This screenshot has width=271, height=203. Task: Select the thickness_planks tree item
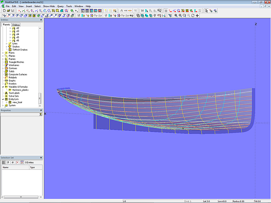point(20,90)
